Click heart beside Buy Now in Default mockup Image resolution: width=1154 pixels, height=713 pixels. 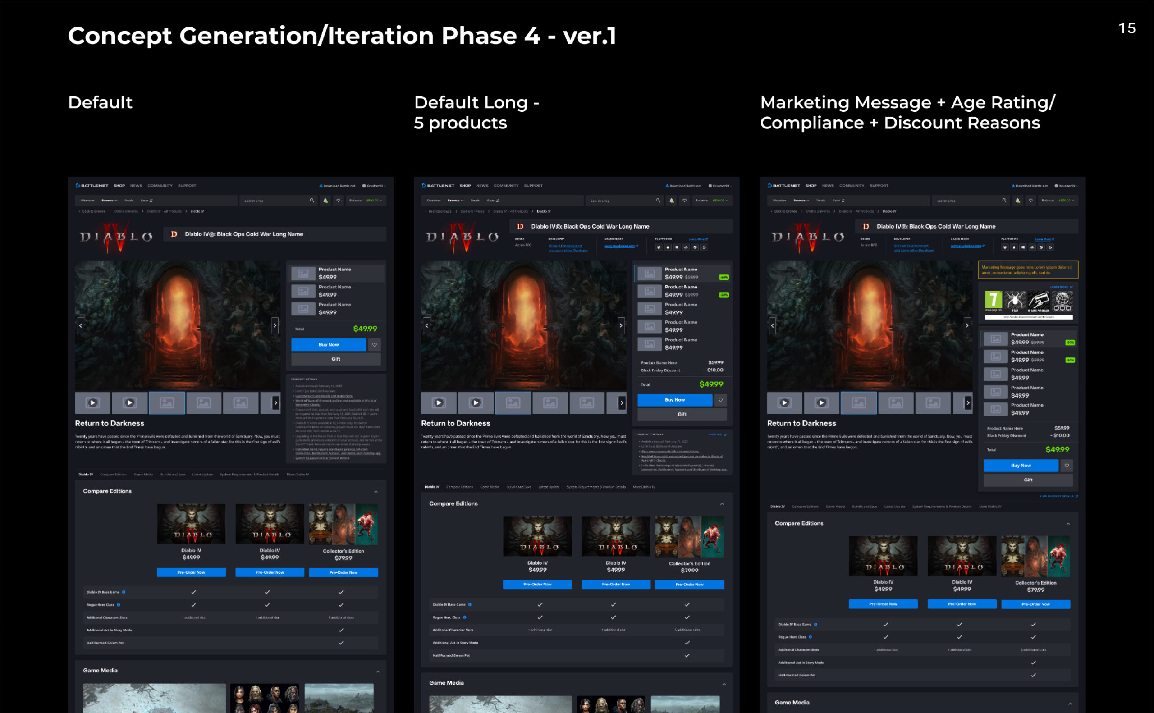[375, 345]
